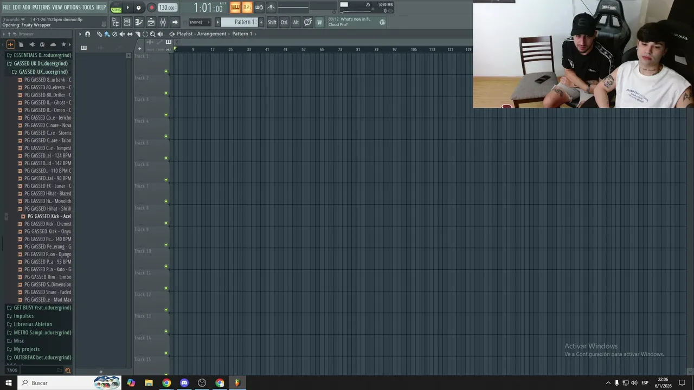Click the FL Studio icon in the taskbar
The width and height of the screenshot is (694, 390).
click(x=237, y=383)
